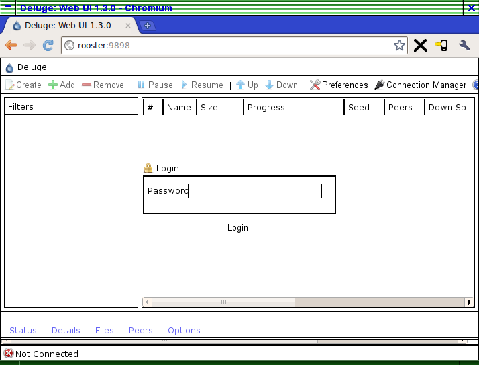Click the browser forward arrow
Screen dimensions: 479x365
coord(30,45)
